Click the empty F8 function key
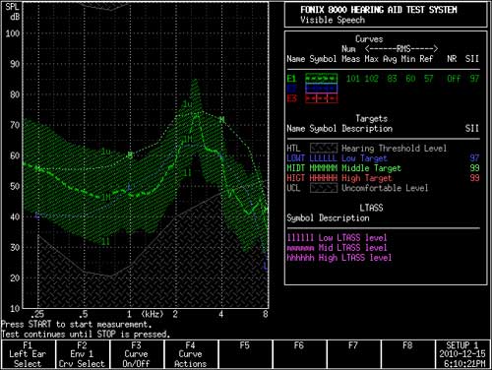 coord(407,354)
